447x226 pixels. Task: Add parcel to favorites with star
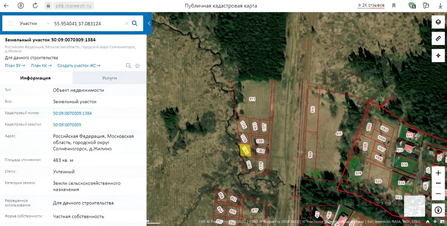click(x=138, y=66)
